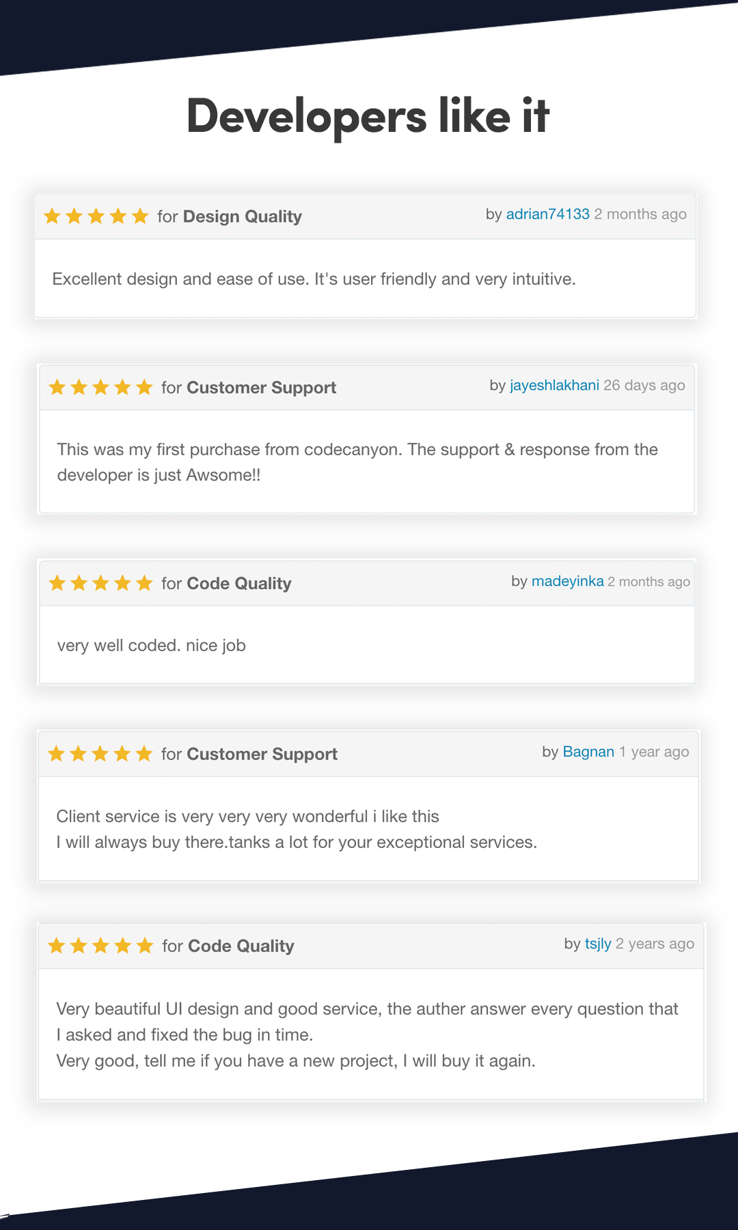This screenshot has height=1230, width=738.
Task: Open tsjly's profile link
Action: click(598, 944)
